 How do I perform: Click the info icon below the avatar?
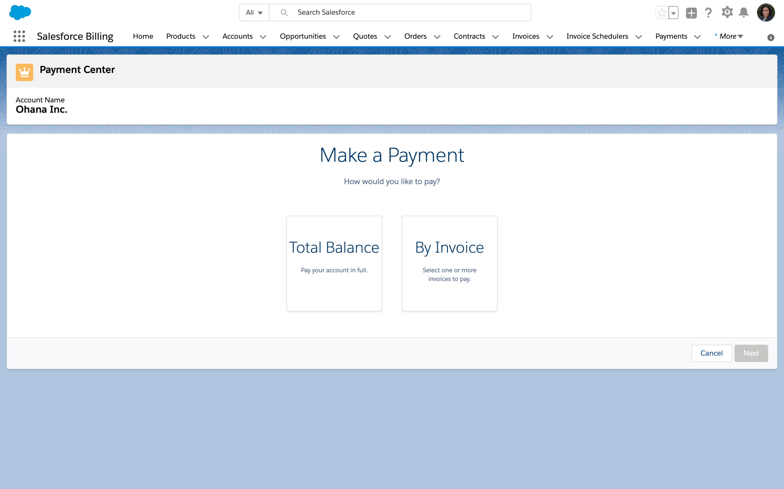(x=770, y=38)
